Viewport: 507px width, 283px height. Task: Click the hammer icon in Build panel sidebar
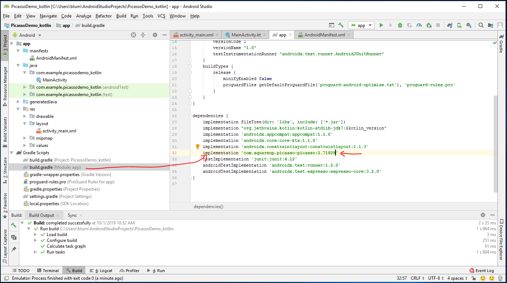point(13,225)
